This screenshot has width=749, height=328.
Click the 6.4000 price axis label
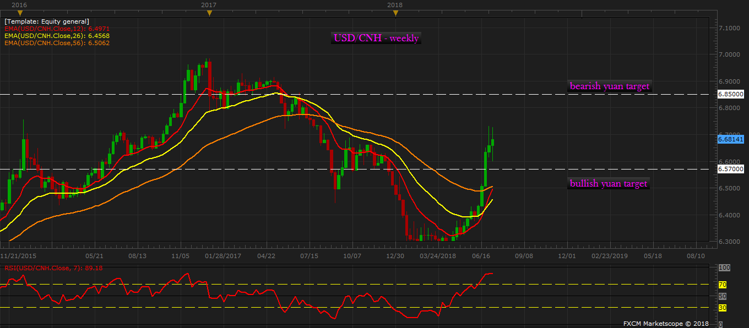pos(729,215)
